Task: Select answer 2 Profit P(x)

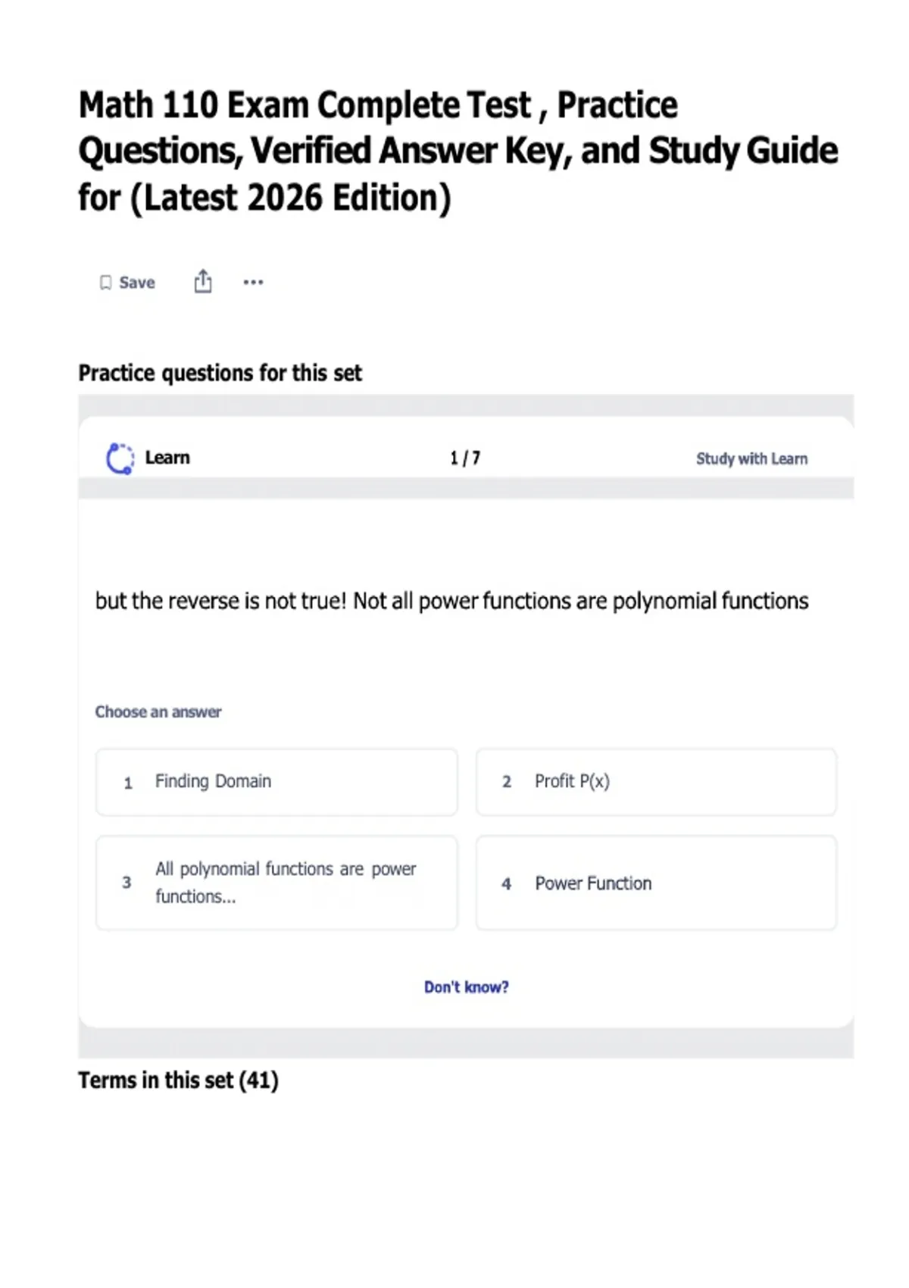Action: point(656,782)
